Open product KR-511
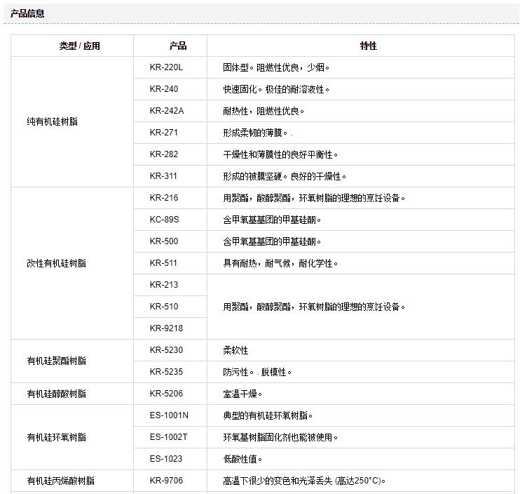 tap(164, 263)
